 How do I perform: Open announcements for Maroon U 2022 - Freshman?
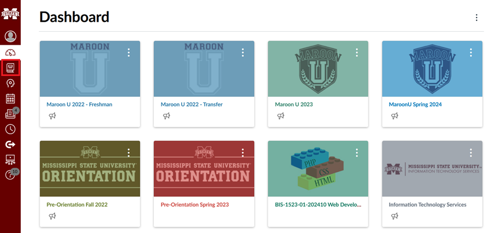tap(52, 116)
